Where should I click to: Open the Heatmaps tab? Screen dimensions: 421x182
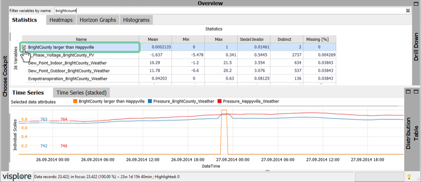point(60,20)
